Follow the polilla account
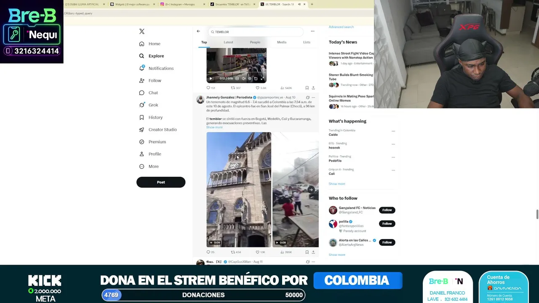Viewport: 539px width, 303px height. point(387,223)
